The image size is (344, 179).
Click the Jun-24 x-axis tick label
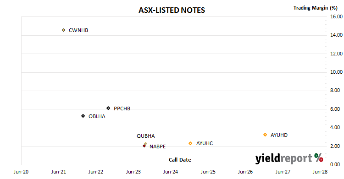point(171,172)
